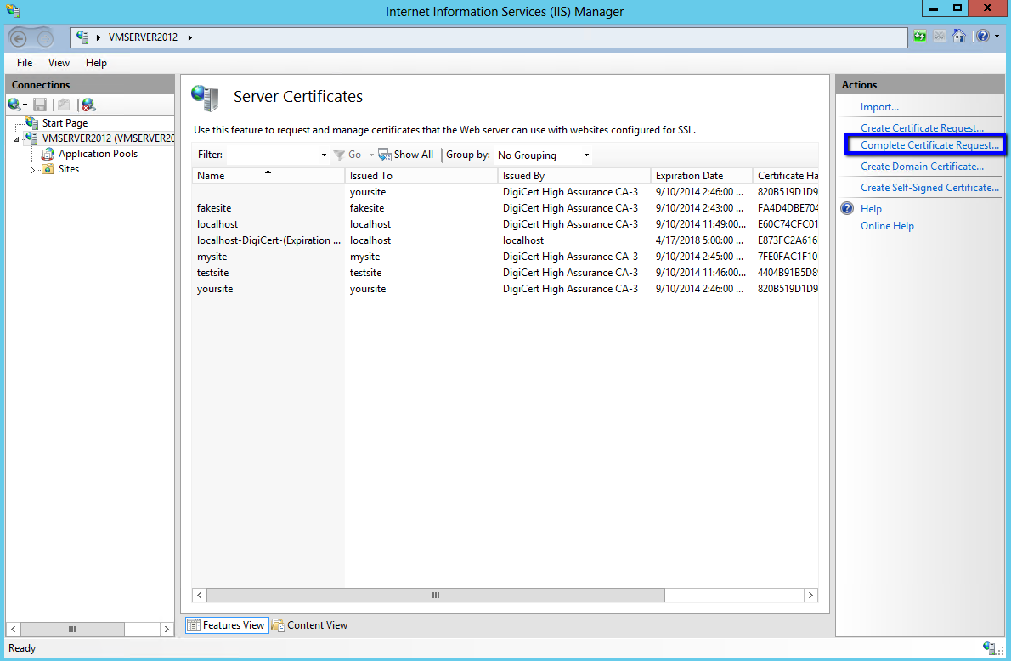The width and height of the screenshot is (1011, 661).
Task: Delete connection using the red-X globe icon
Action: (x=88, y=104)
